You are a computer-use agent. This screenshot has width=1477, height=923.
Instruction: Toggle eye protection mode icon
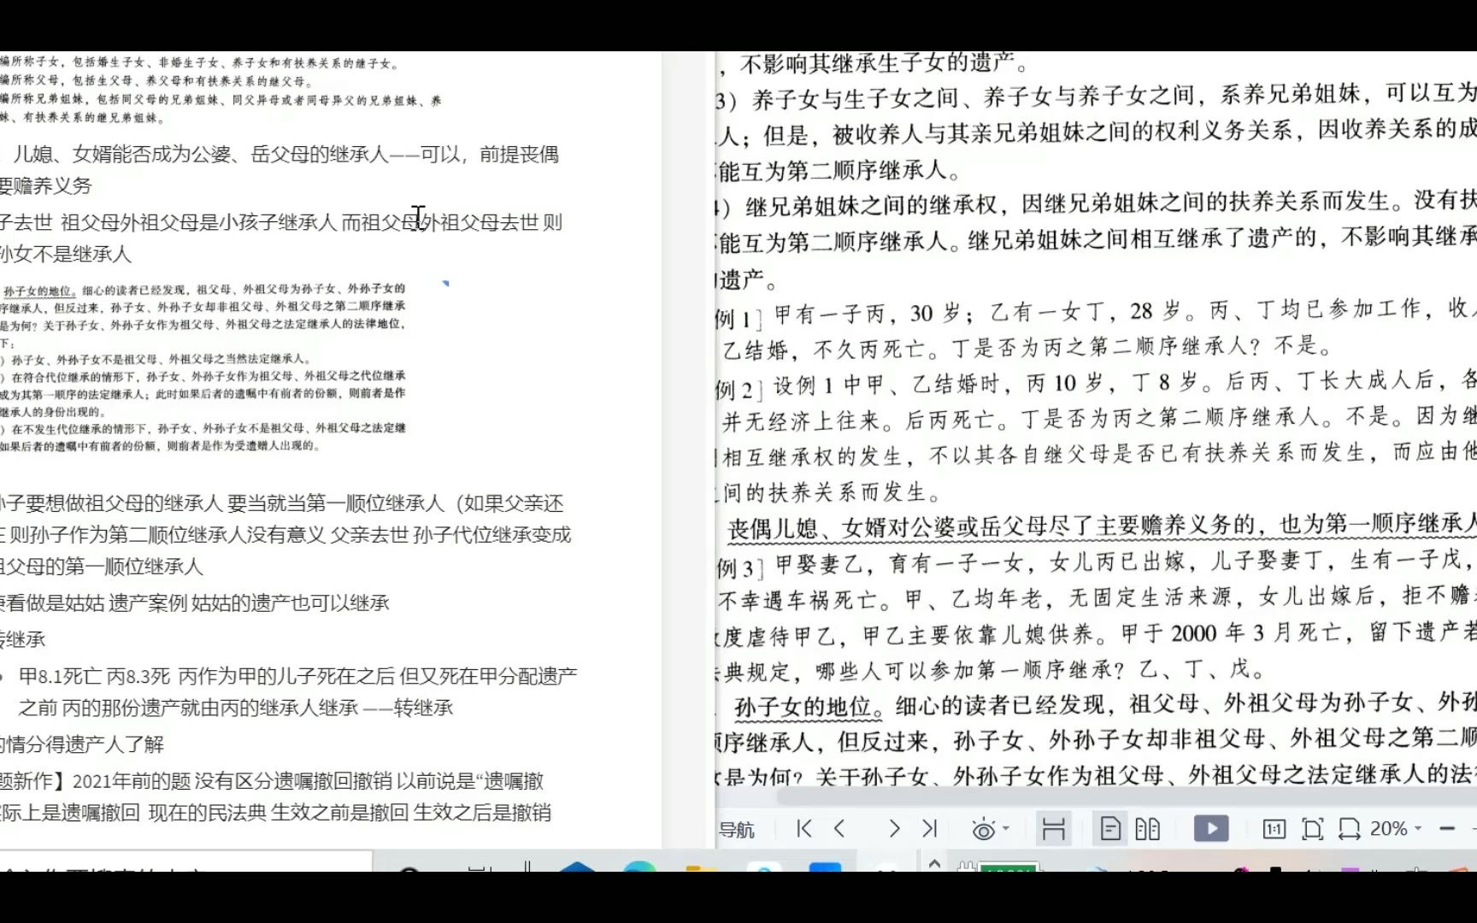(983, 829)
